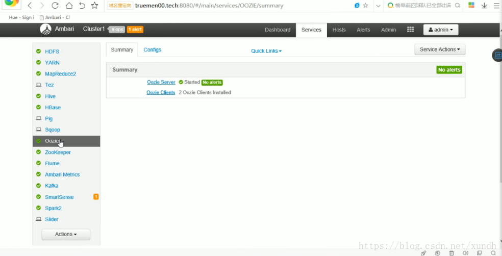Click SmartSense orange alert count badge
The height and width of the screenshot is (256, 502).
point(96,197)
